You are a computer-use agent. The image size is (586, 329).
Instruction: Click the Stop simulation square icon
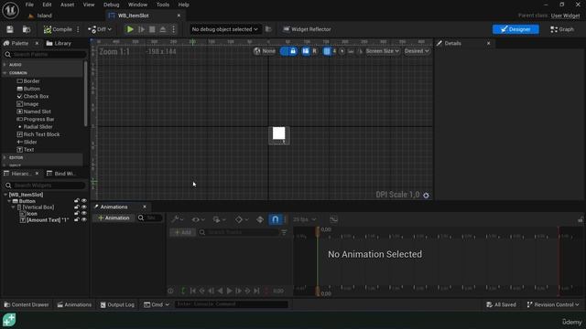coord(152,29)
